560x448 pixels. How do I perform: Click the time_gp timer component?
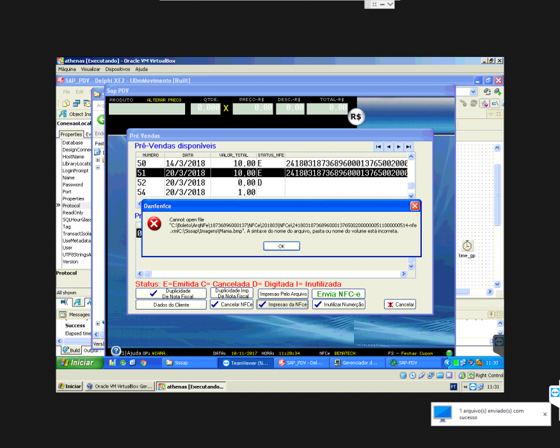[x=467, y=246]
